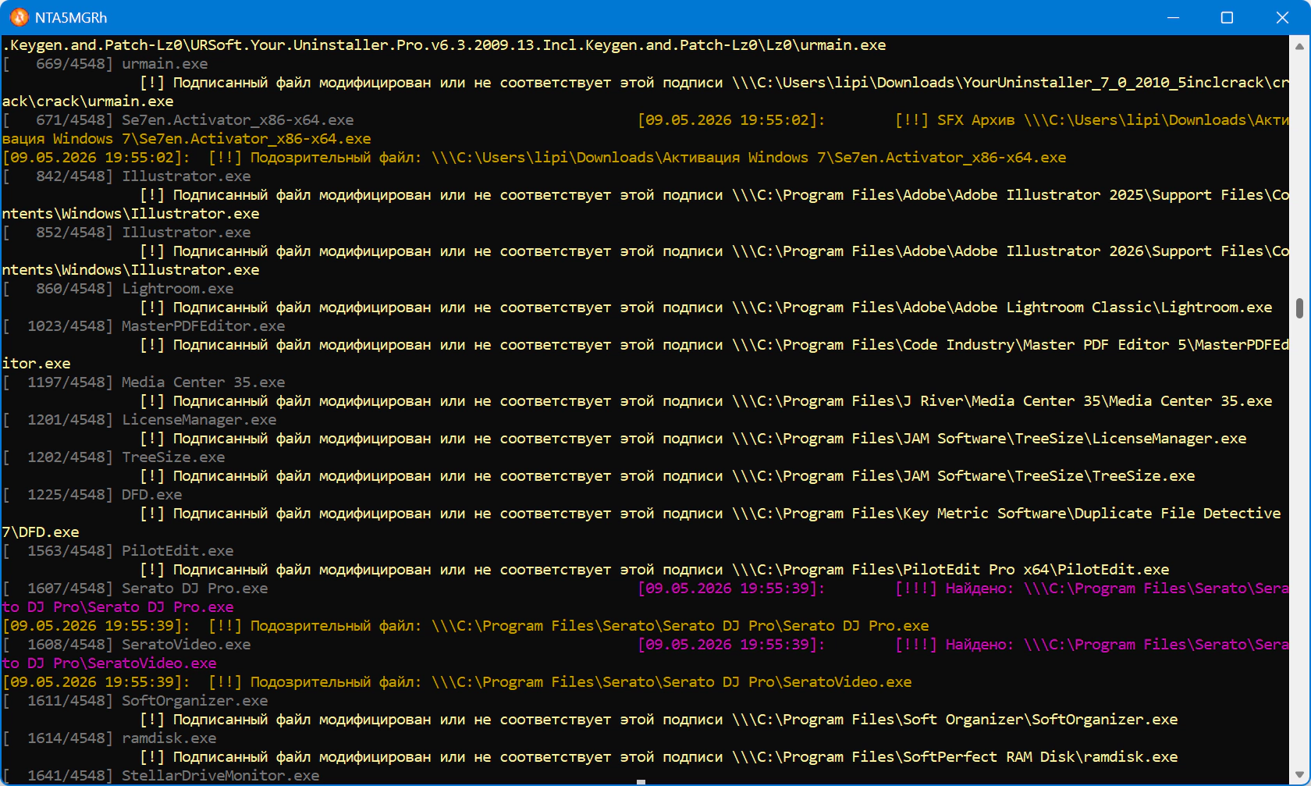Viewport: 1311px width, 786px height.
Task: Click the Soft Organizer path text
Action: point(955,720)
